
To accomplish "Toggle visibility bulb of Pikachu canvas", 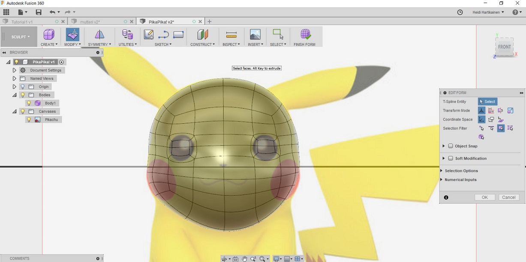I will [29, 120].
